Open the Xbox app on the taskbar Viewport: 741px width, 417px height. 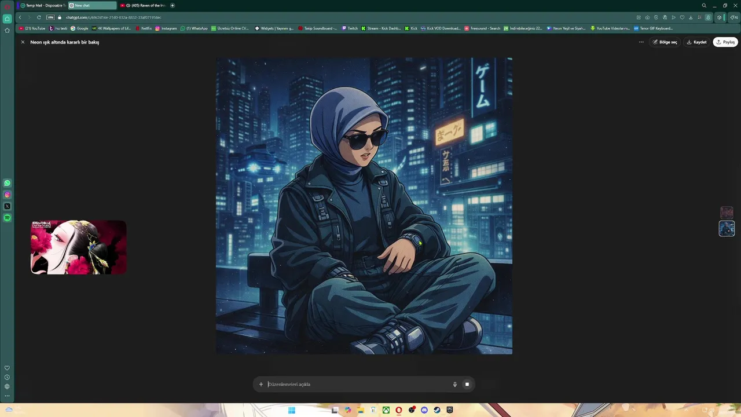(386, 410)
